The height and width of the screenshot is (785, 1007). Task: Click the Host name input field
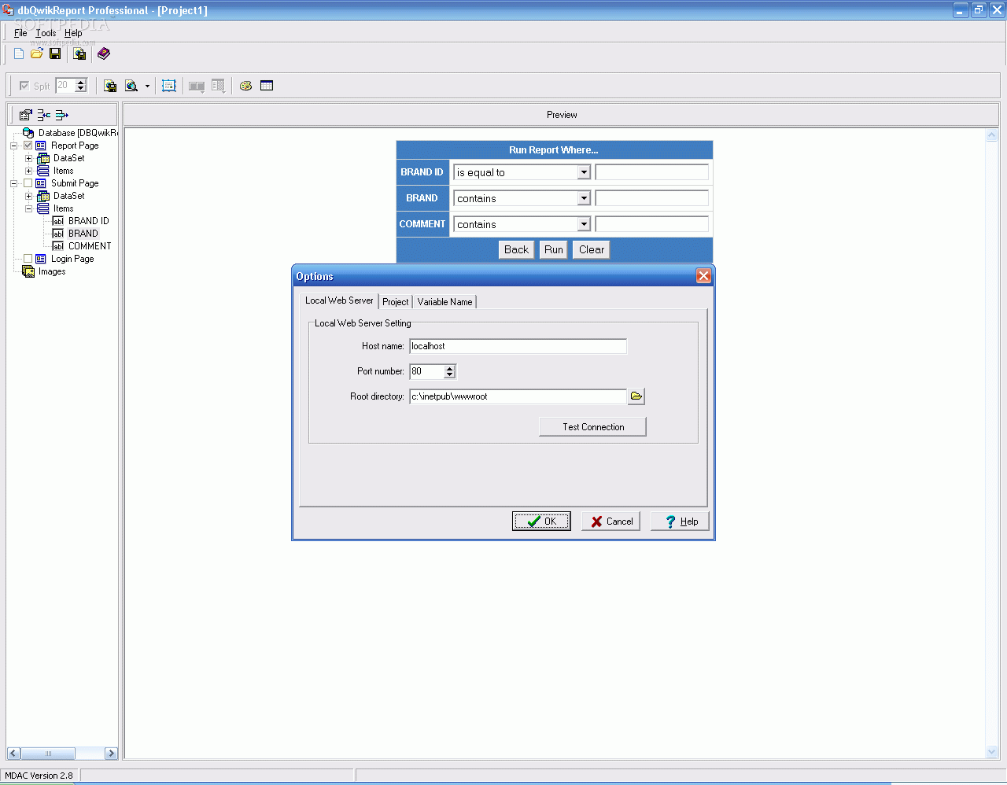click(518, 346)
